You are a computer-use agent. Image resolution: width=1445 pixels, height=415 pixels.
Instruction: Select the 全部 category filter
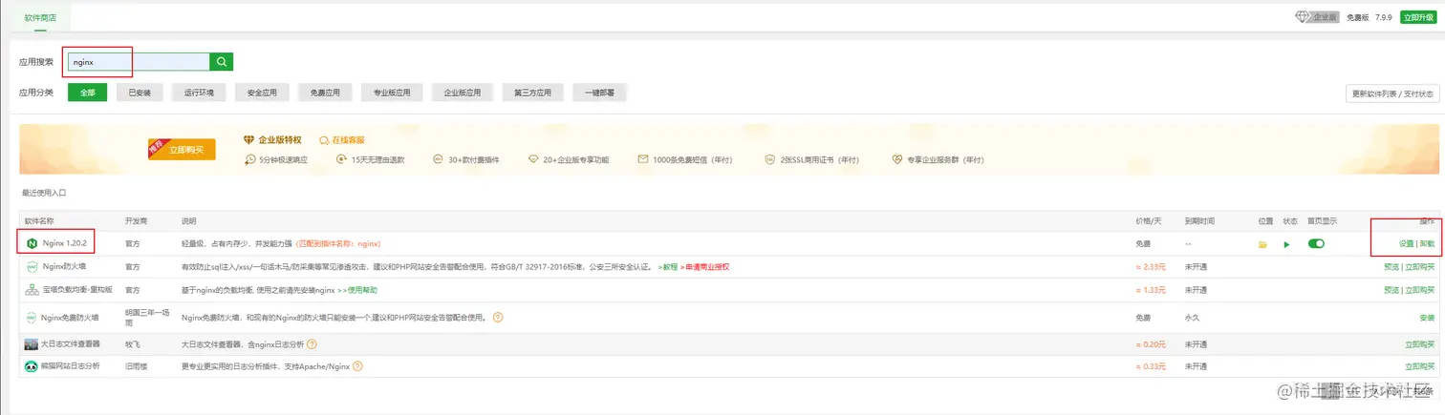[87, 93]
